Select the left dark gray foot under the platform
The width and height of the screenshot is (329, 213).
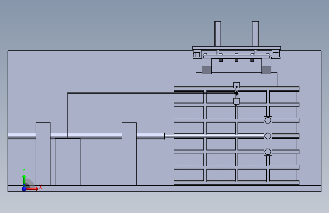(207, 70)
